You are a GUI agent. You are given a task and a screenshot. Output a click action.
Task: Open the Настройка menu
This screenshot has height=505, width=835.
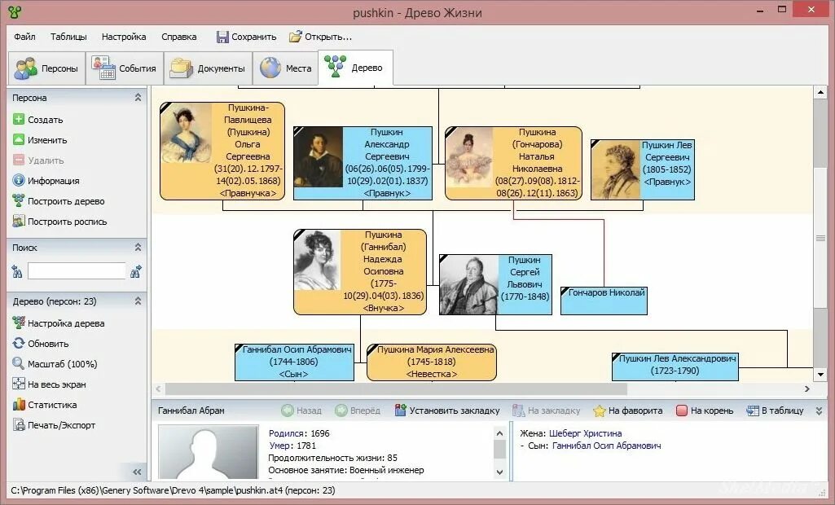[x=124, y=37]
